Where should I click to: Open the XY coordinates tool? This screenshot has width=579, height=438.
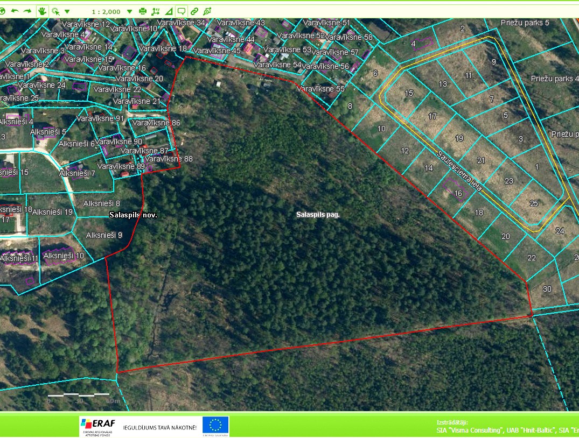point(156,11)
